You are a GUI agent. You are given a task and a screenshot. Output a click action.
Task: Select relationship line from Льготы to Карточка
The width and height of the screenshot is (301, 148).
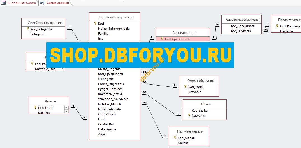[x=79, y=113]
